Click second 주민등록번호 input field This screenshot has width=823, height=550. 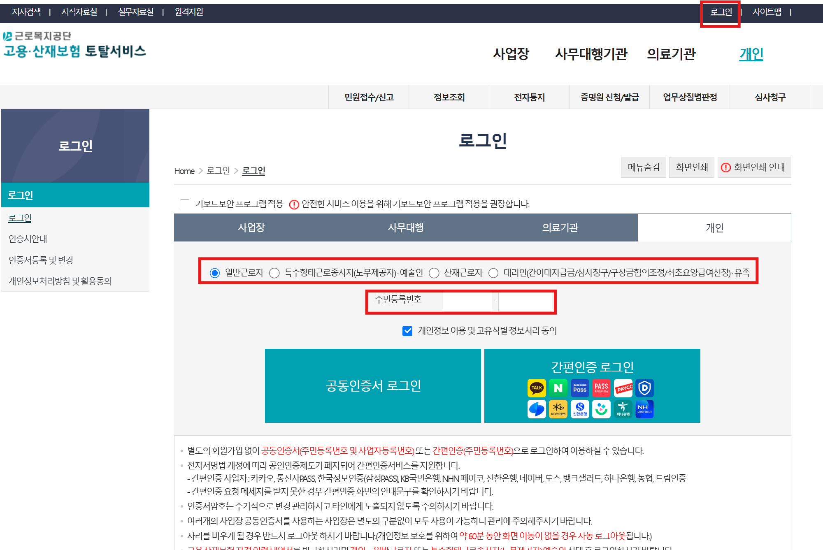point(525,302)
